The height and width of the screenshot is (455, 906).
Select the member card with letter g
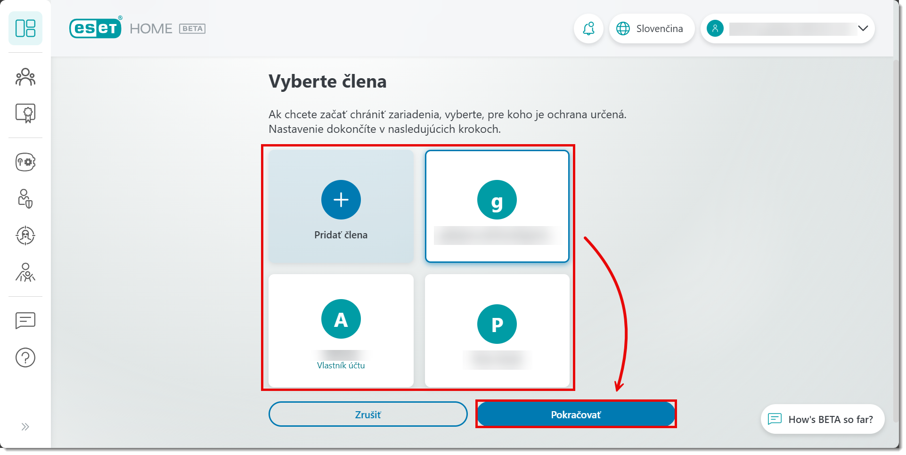coord(497,206)
